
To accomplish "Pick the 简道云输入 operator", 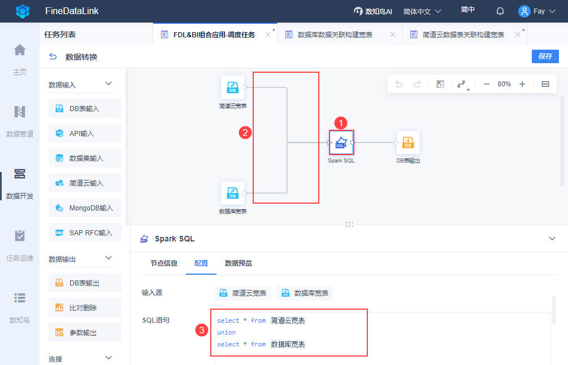I will (x=85, y=183).
